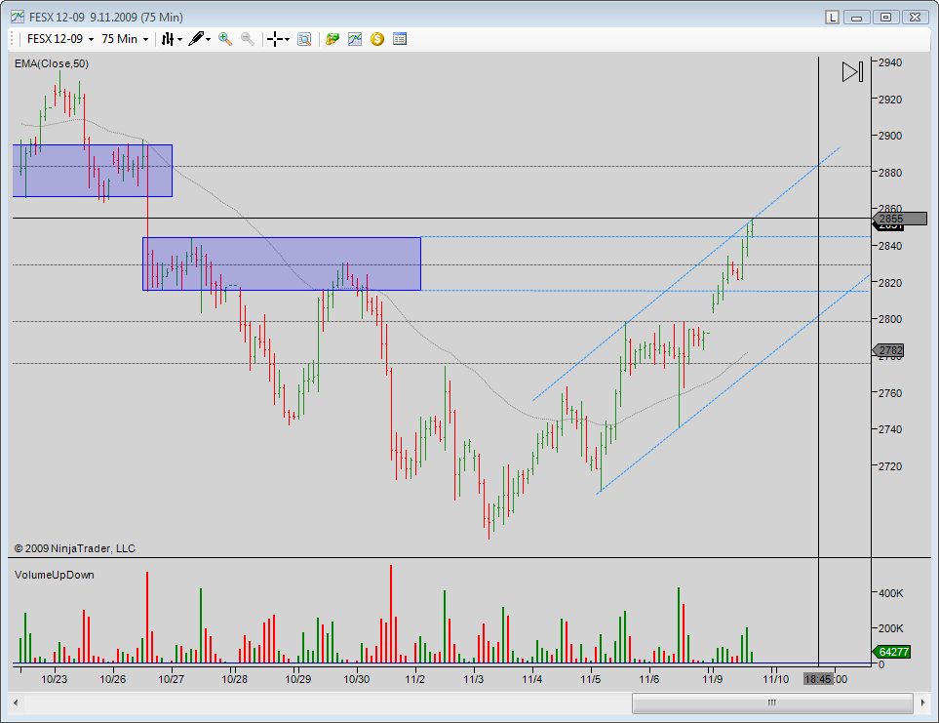Click the scrollbar left arrow button

coord(15,703)
